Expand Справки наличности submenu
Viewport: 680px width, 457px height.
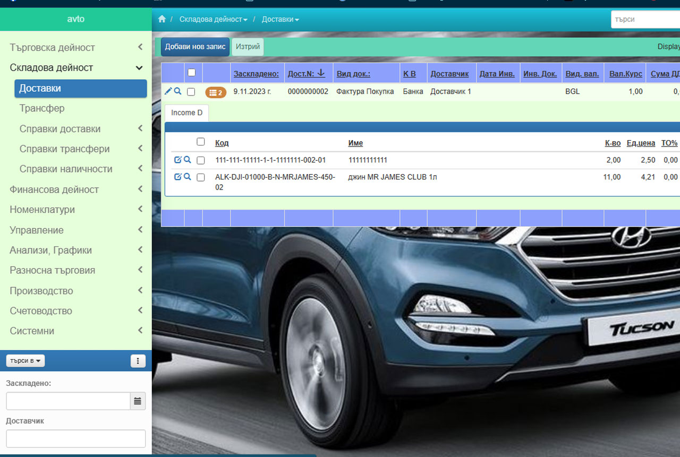[x=81, y=169]
